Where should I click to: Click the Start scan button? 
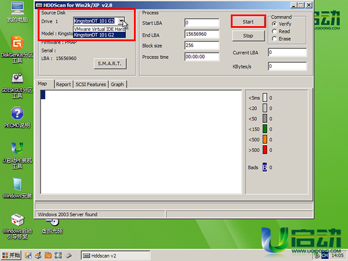248,21
